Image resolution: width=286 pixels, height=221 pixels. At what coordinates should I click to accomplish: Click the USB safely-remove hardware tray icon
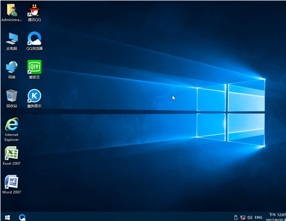tap(236, 217)
